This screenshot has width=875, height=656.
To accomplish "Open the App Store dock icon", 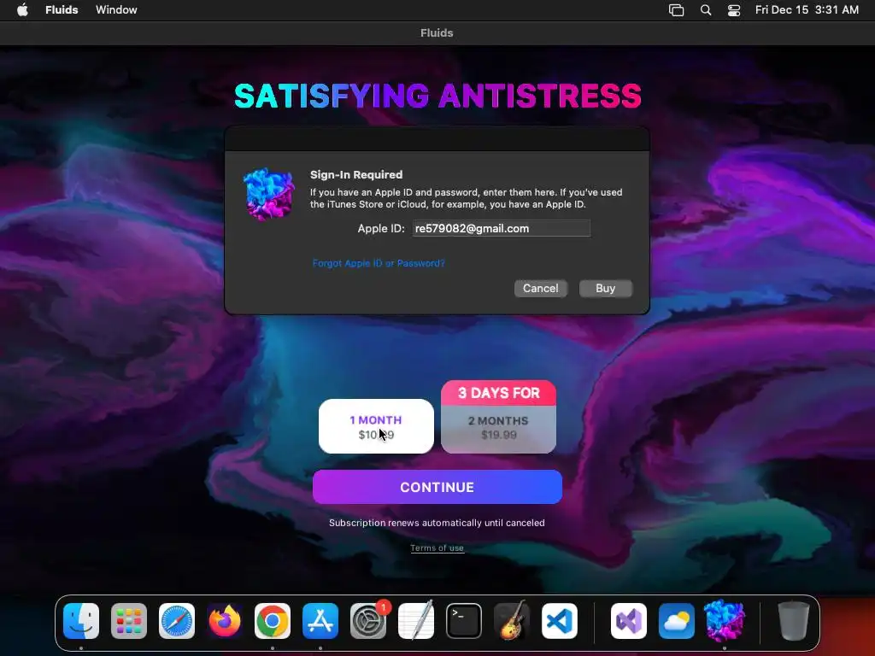I will pyautogui.click(x=320, y=621).
